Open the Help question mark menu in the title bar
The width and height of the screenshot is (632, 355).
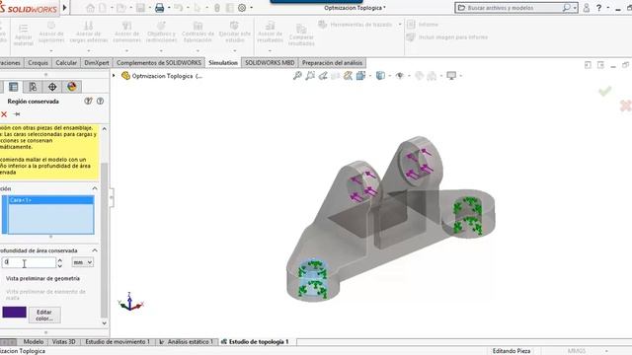pyautogui.click(x=599, y=8)
